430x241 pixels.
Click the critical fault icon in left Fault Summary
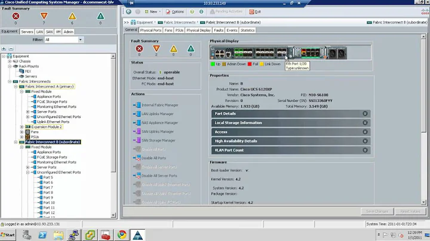16,16
